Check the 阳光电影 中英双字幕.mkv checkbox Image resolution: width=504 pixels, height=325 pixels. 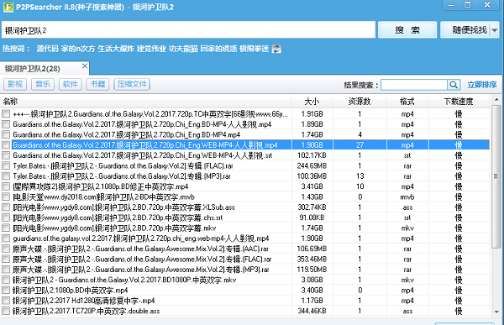click(x=6, y=228)
